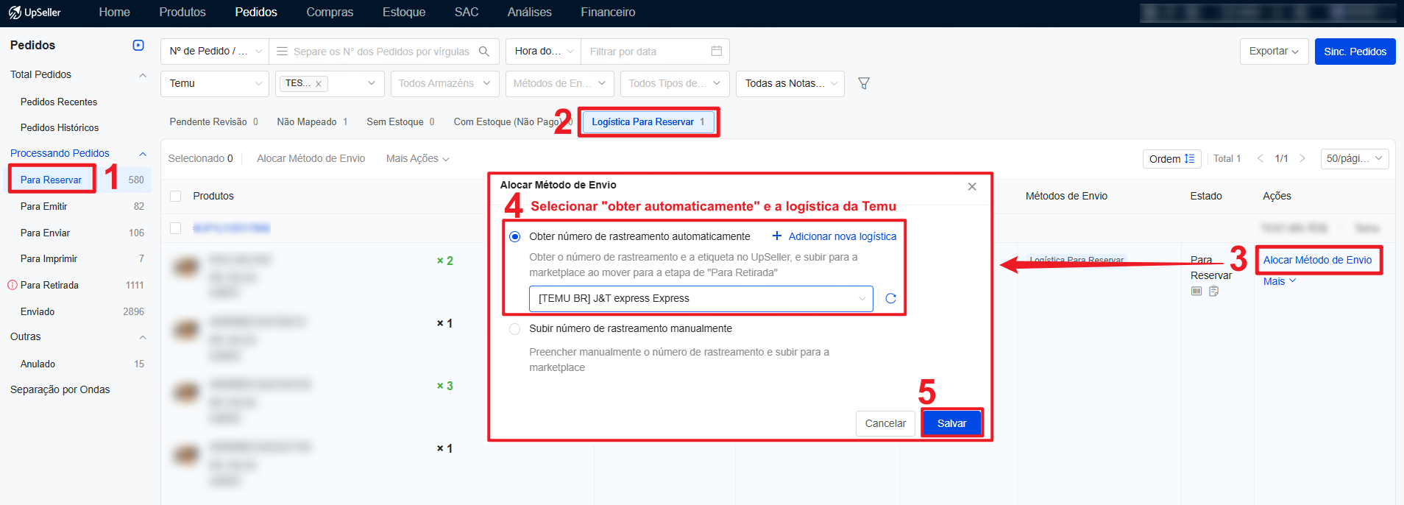Image resolution: width=1404 pixels, height=505 pixels.
Task: Select Pedidos Recentes in sidebar
Action: [59, 102]
